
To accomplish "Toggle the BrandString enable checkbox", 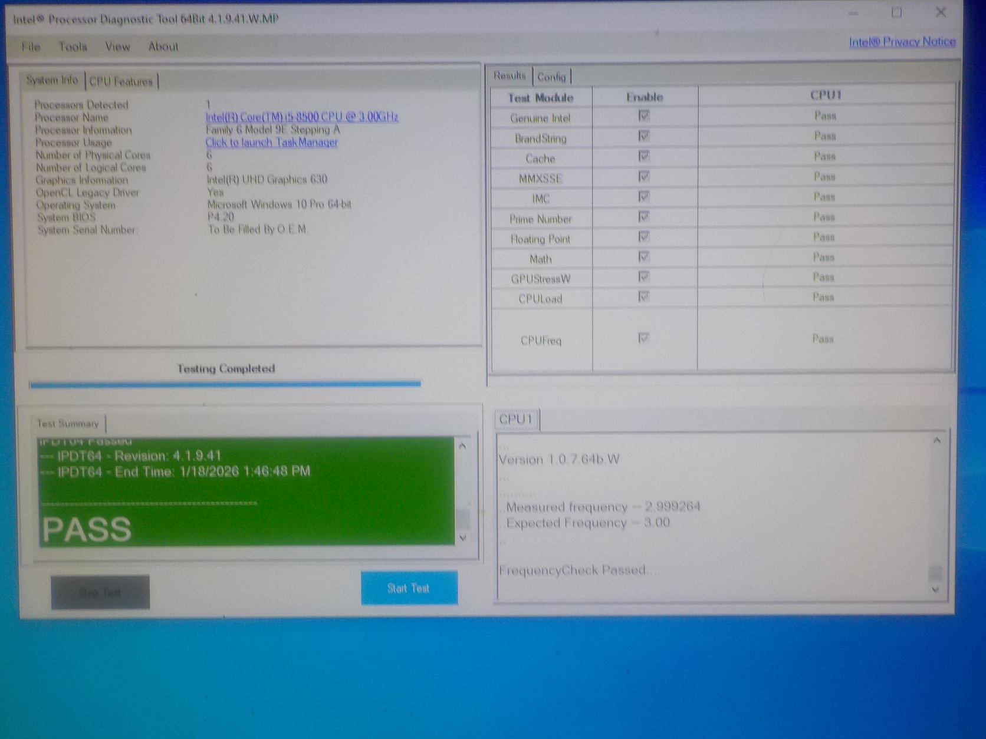I will [644, 136].
